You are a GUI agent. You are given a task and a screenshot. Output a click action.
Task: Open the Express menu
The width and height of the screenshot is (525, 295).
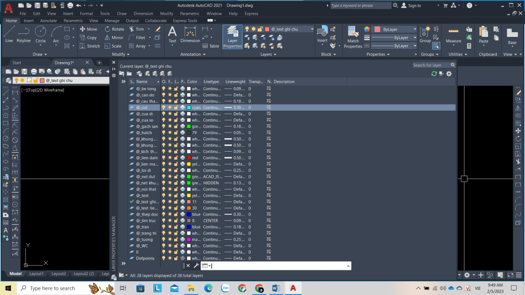pos(251,13)
